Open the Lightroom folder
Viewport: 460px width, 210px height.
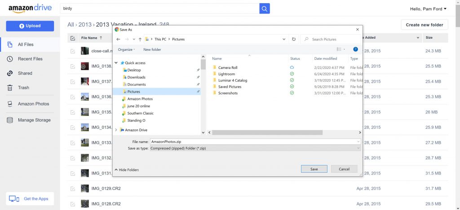(226, 74)
